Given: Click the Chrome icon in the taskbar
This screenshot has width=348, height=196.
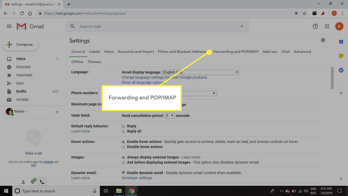Looking at the screenshot, I should pyautogui.click(x=131, y=191).
